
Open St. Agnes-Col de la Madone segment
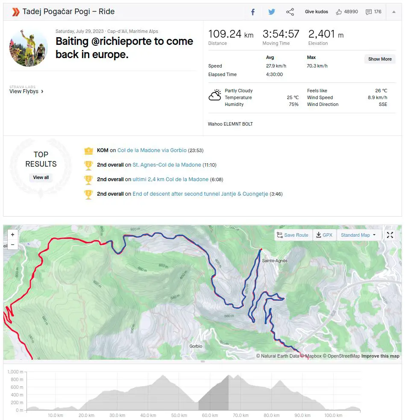(167, 165)
